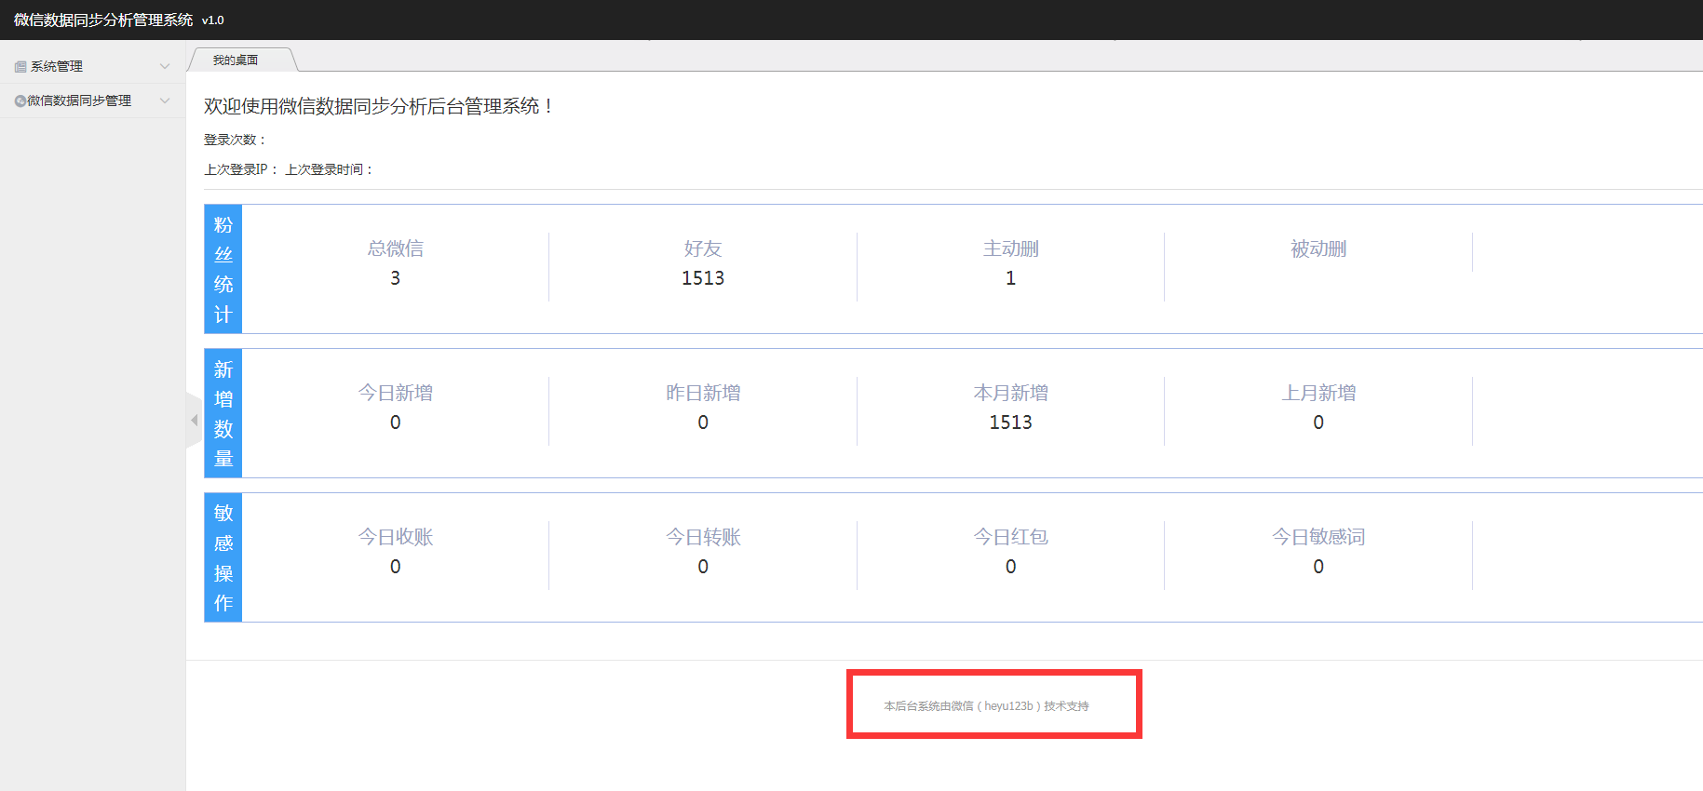Click the 敏感操作 section header
Screen dimensions: 1703x791
click(x=223, y=557)
